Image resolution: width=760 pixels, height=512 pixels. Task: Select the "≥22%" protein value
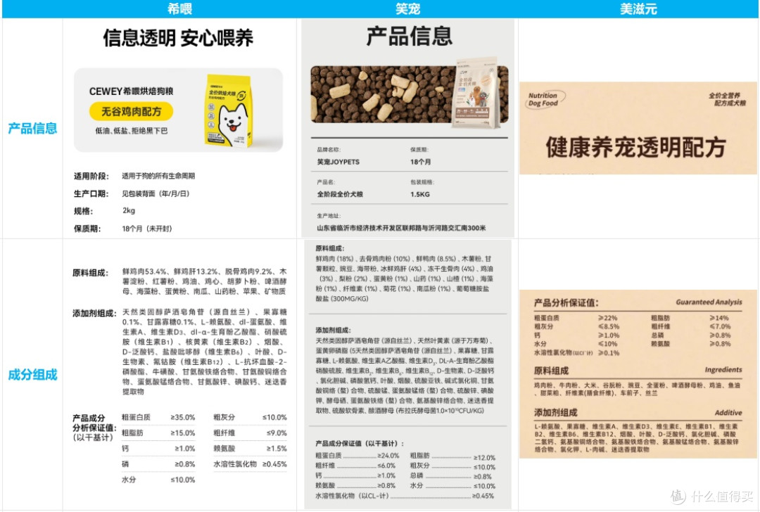coord(608,319)
